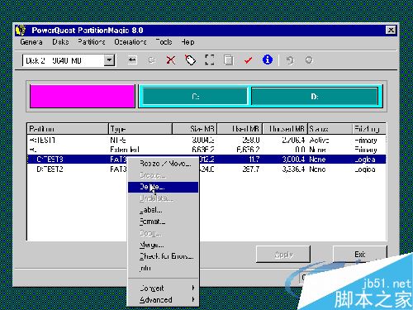Click the Unused MB column header
413x310 pixels.
click(x=285, y=129)
